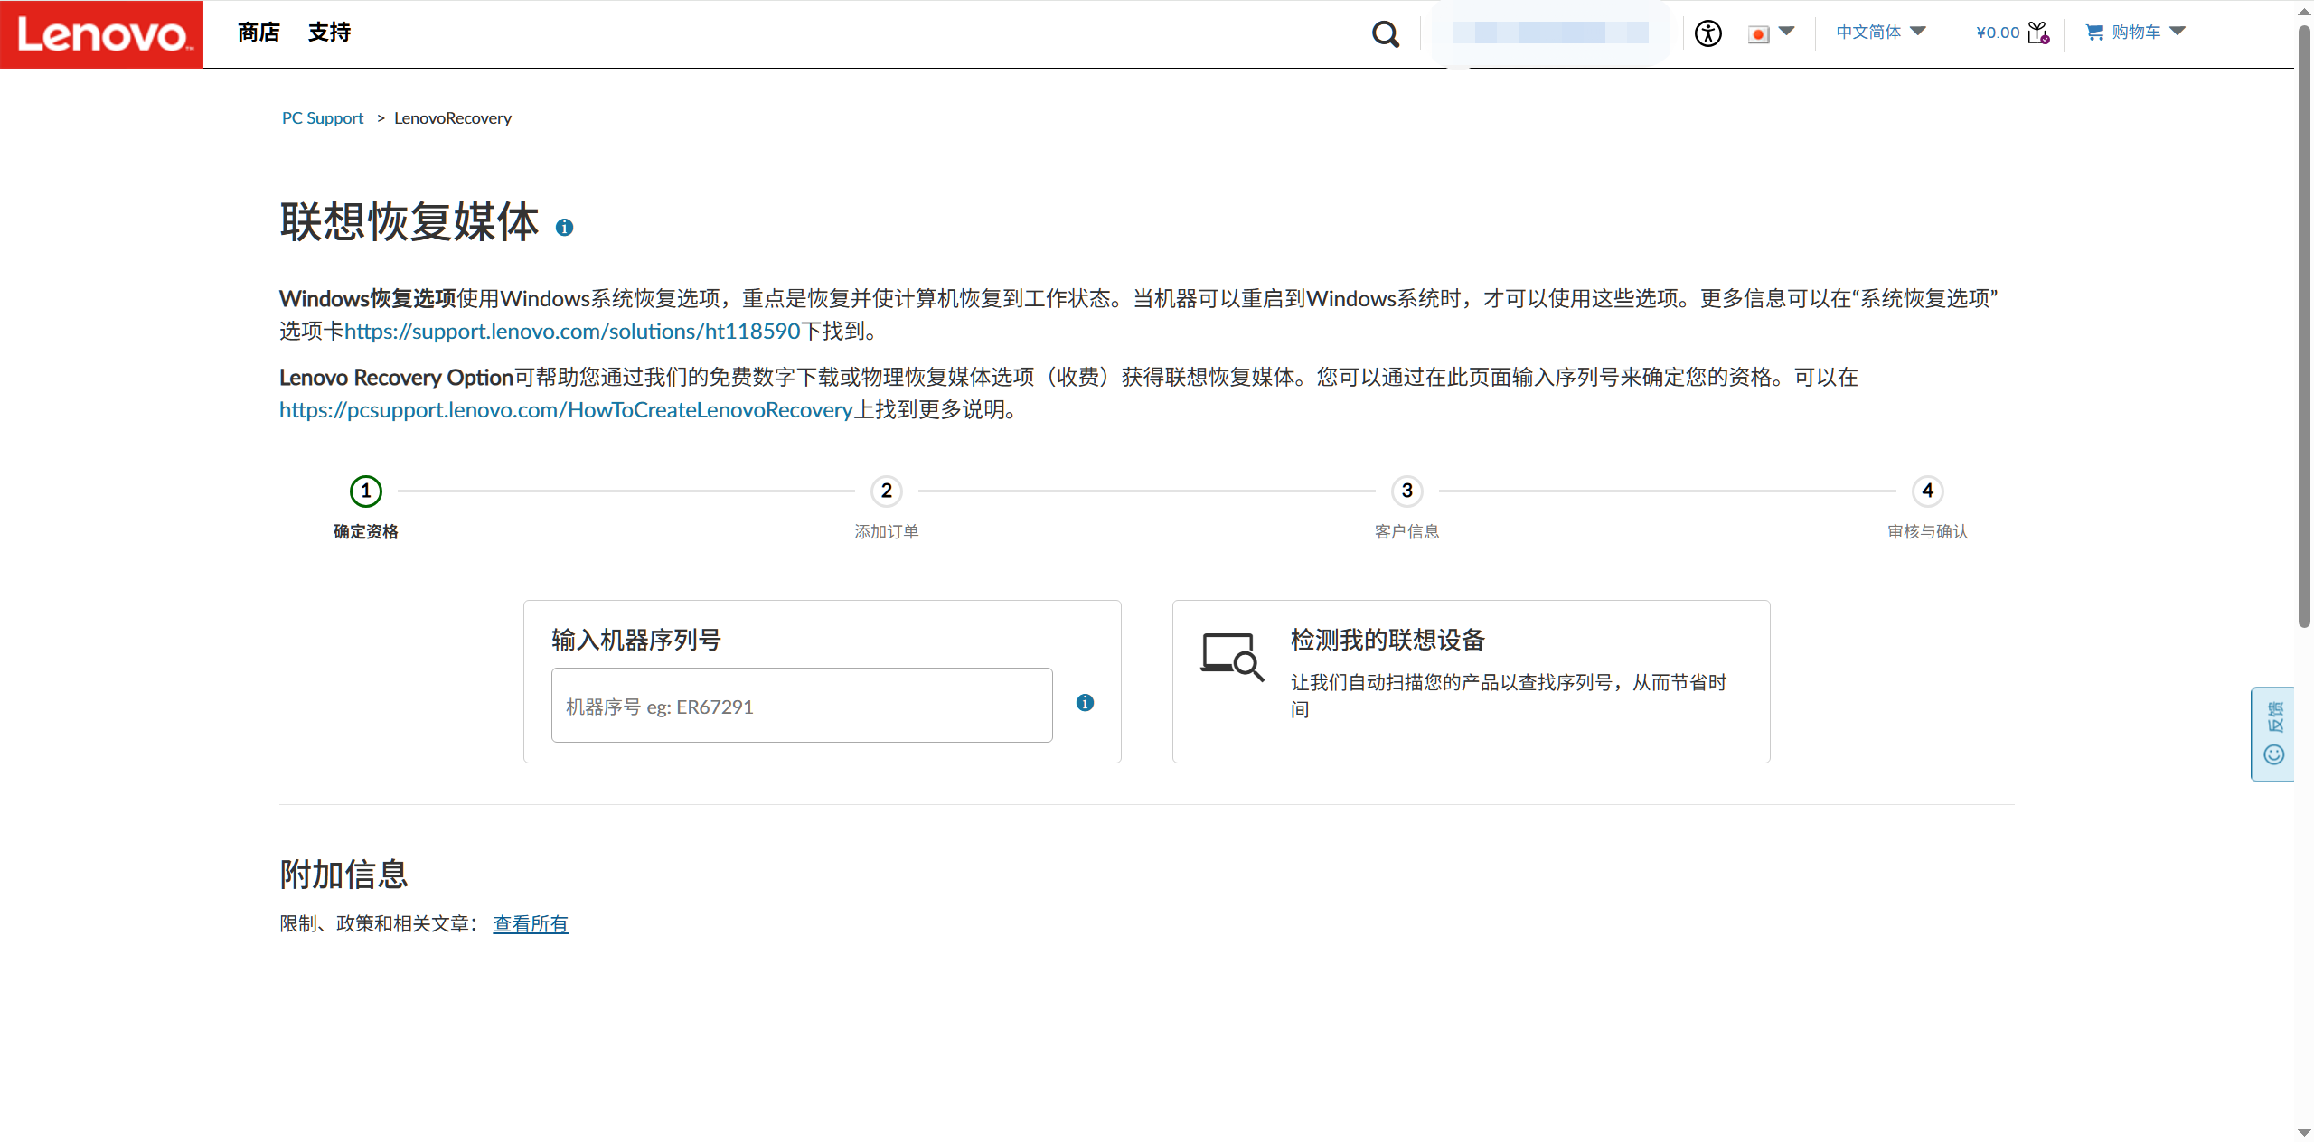This screenshot has height=1142, width=2314.
Task: Click 查看所有 link
Action: [x=530, y=923]
